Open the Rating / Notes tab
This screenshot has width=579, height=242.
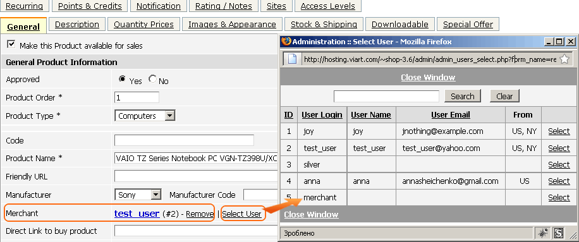point(223,6)
